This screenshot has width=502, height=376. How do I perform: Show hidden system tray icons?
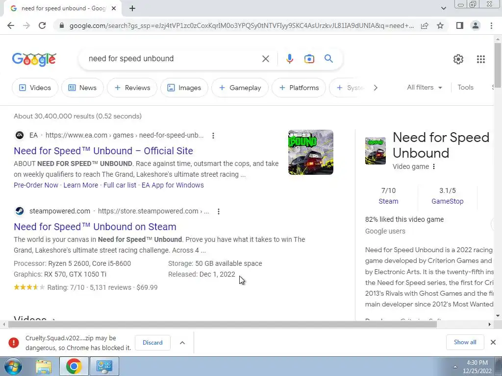(x=455, y=367)
